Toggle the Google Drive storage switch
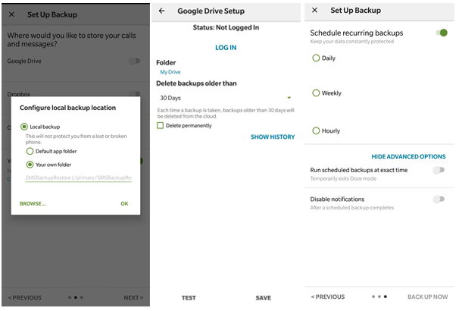This screenshot has height=311, width=459. click(x=134, y=61)
